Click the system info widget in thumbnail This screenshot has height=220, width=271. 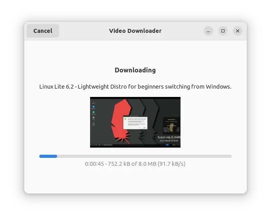[171, 125]
